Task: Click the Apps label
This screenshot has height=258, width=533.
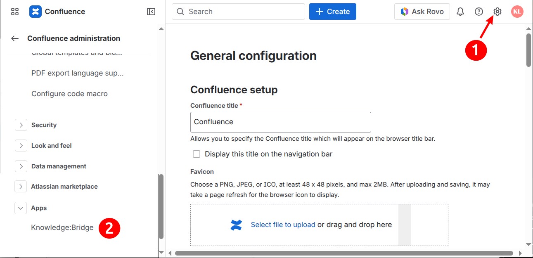Action: click(x=39, y=208)
